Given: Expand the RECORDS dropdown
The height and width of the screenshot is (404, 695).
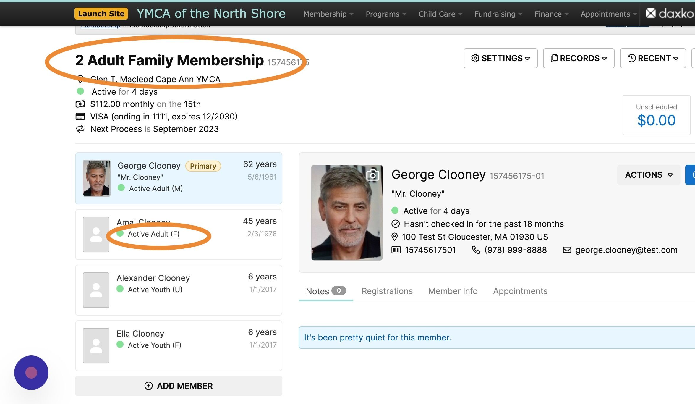Looking at the screenshot, I should click(579, 58).
